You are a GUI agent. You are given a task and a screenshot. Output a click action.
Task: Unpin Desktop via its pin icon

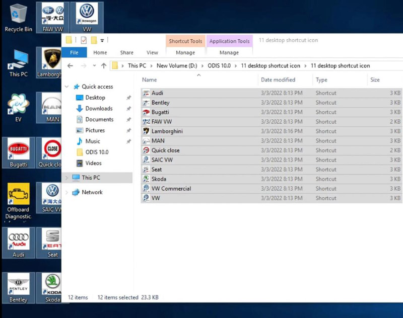click(128, 98)
